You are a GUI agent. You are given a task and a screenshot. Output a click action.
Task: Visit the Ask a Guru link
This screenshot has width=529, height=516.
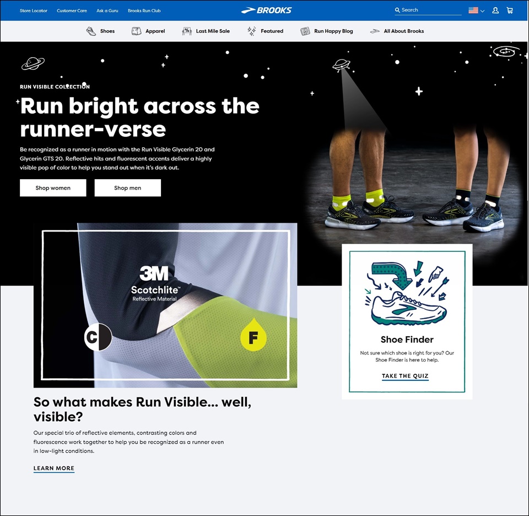[107, 10]
